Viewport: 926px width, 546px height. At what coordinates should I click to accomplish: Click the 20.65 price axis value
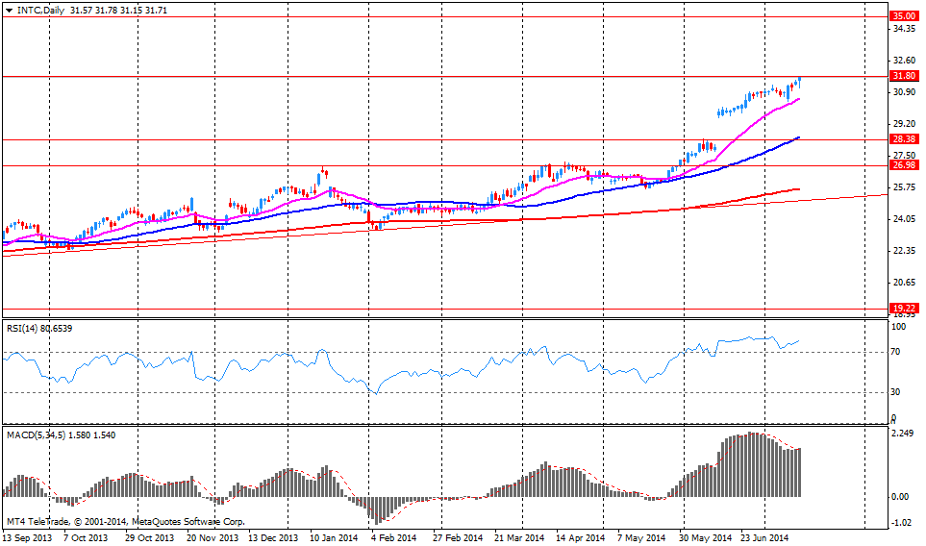point(905,283)
